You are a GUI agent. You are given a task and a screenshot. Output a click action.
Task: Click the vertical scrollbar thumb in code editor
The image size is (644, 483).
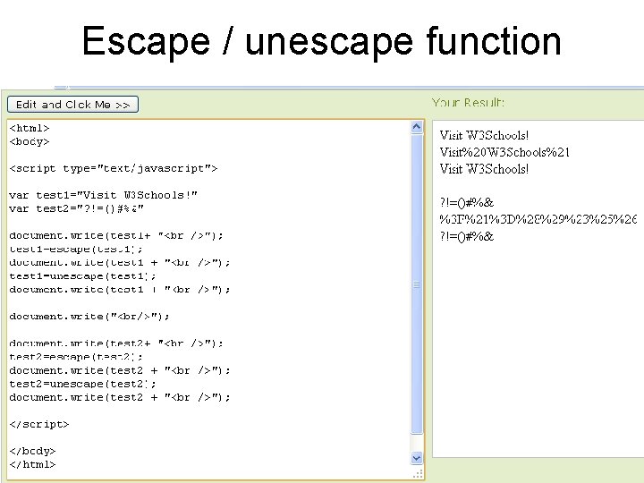(417, 284)
